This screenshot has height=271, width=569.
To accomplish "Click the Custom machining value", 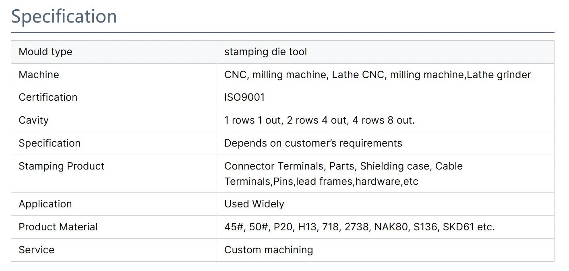I will pyautogui.click(x=269, y=250).
